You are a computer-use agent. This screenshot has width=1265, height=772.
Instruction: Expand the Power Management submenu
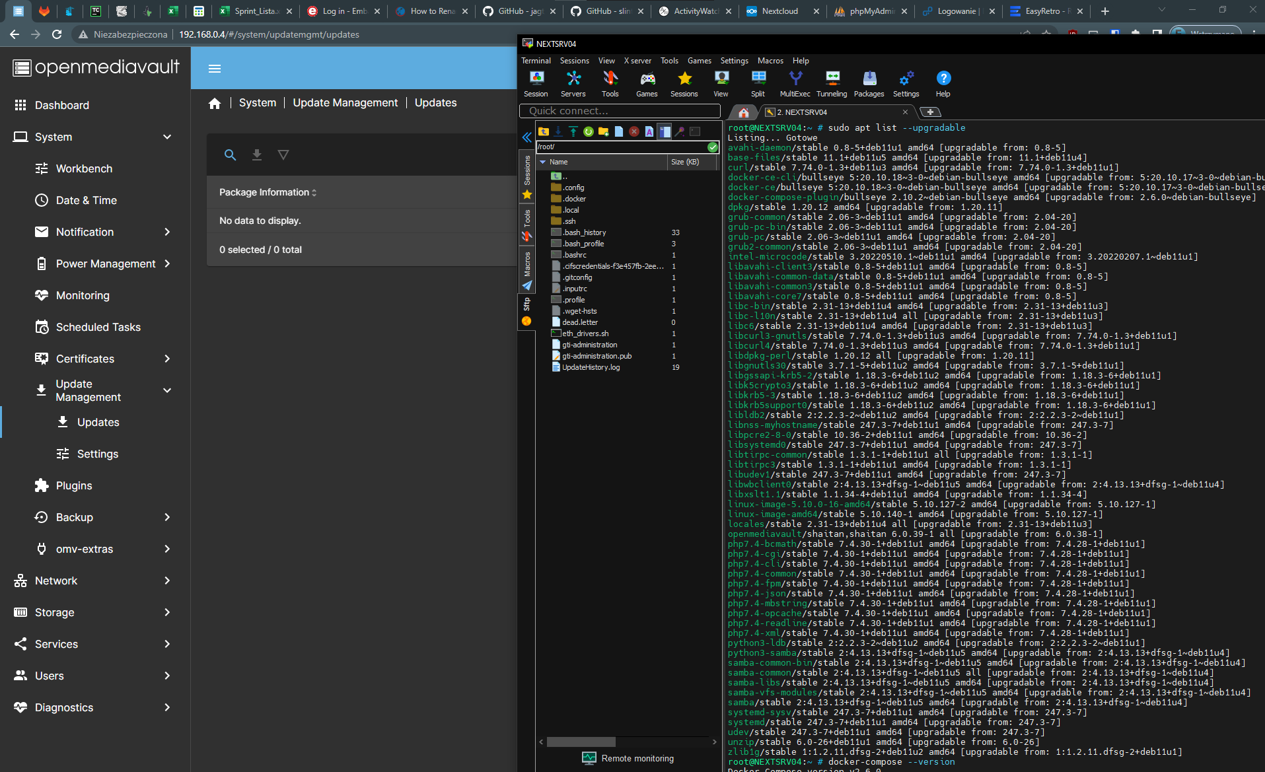coord(167,263)
